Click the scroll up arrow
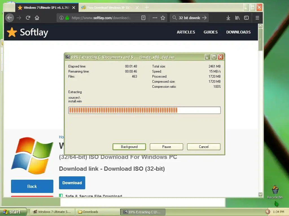This screenshot has width=289, height=216. (260, 26)
